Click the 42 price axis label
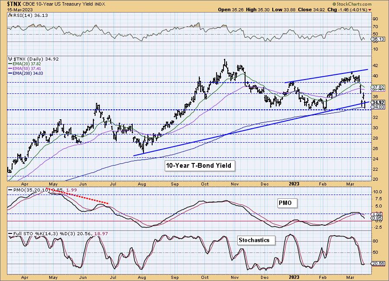389x281 pixels. tap(375, 66)
